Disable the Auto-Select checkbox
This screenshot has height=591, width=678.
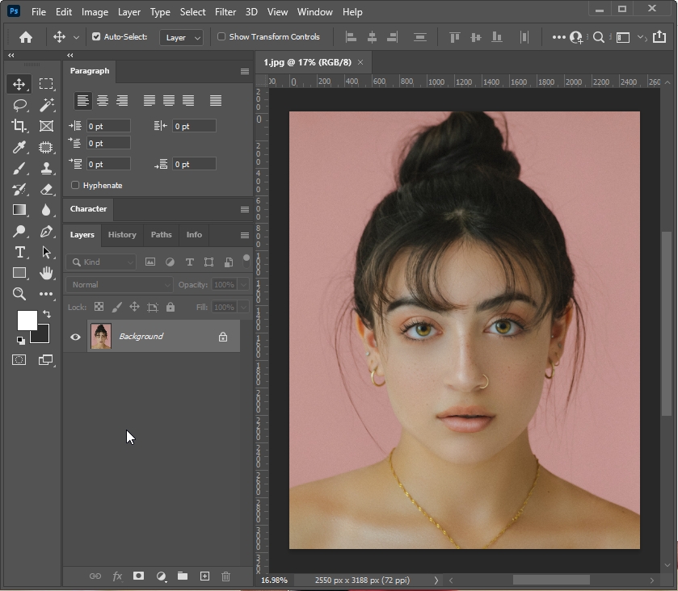[x=96, y=37]
